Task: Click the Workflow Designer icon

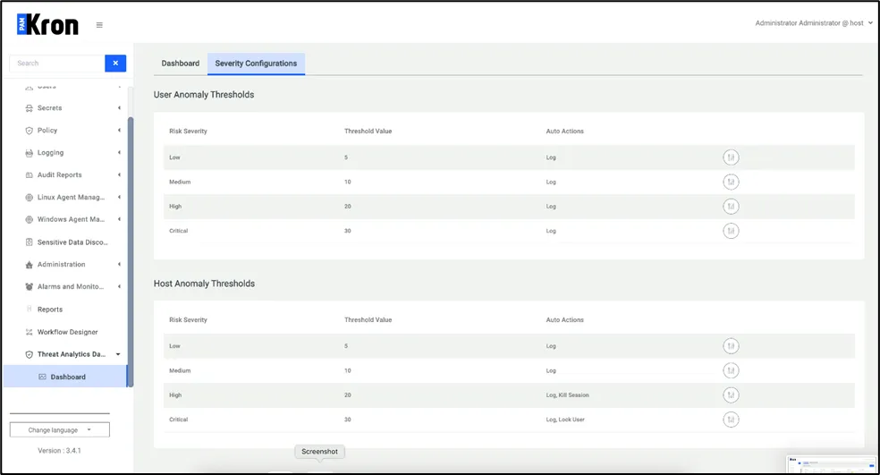Action: (30, 332)
